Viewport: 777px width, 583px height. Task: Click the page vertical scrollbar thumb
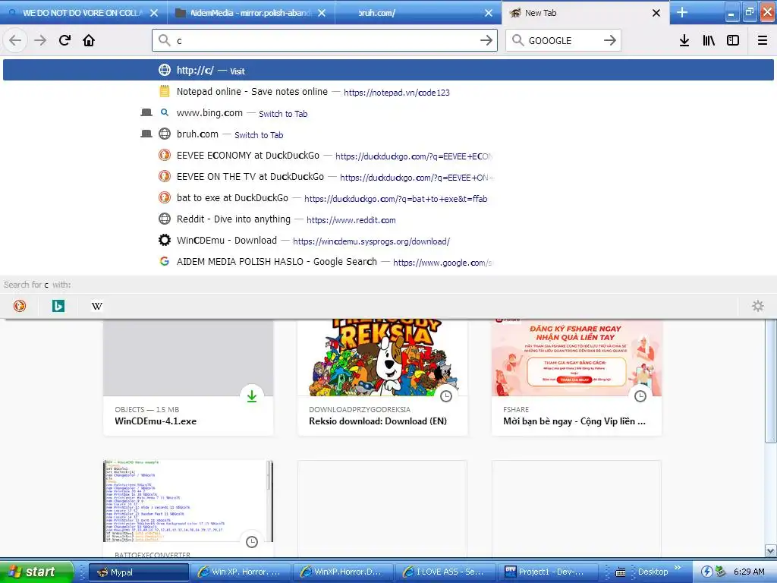pos(771,381)
